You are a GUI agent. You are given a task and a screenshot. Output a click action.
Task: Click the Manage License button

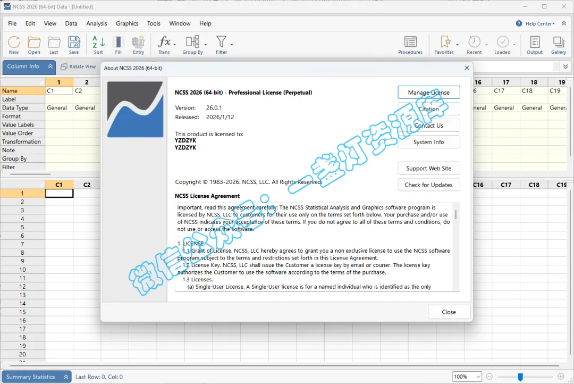(x=429, y=93)
